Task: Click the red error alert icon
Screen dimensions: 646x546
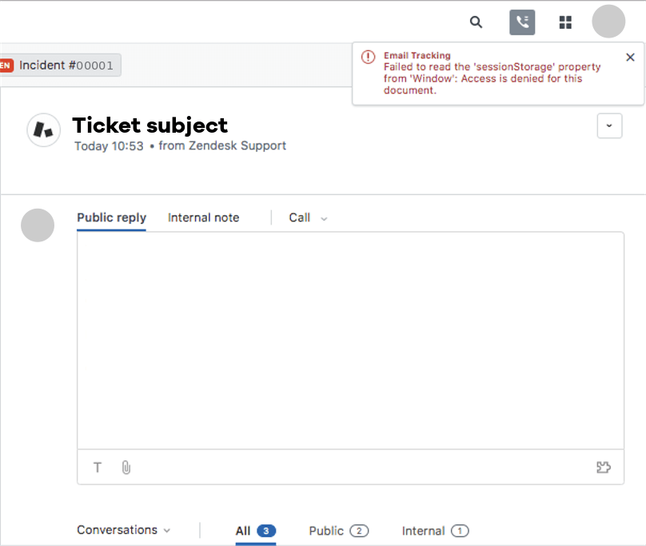Action: point(368,57)
